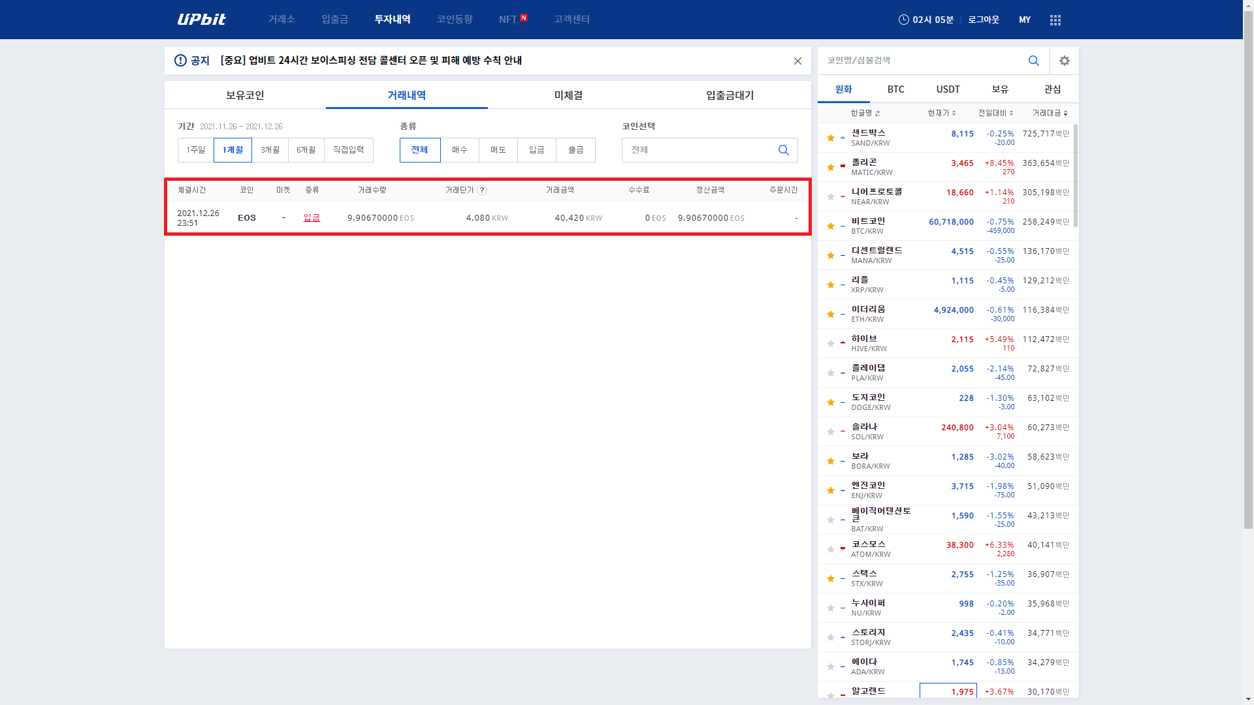Click the 코인명/심볼검색 input field
This screenshot has height=705, width=1254.
(x=921, y=61)
